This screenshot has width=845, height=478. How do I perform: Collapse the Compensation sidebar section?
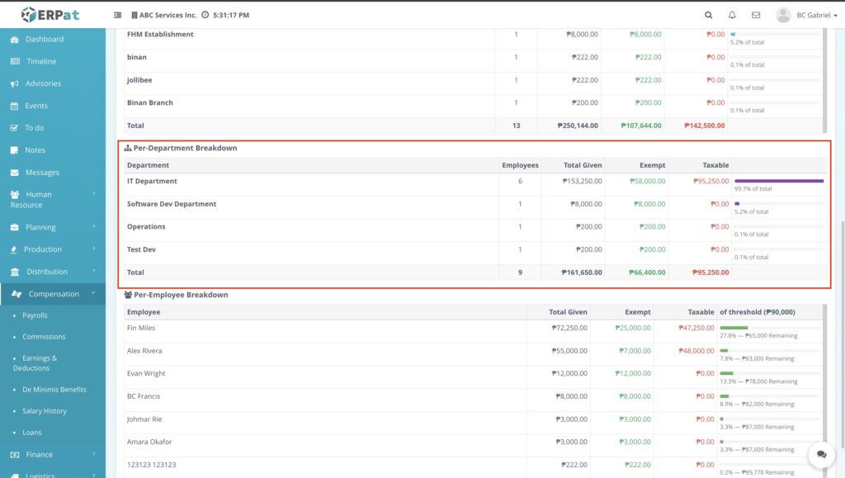click(53, 294)
